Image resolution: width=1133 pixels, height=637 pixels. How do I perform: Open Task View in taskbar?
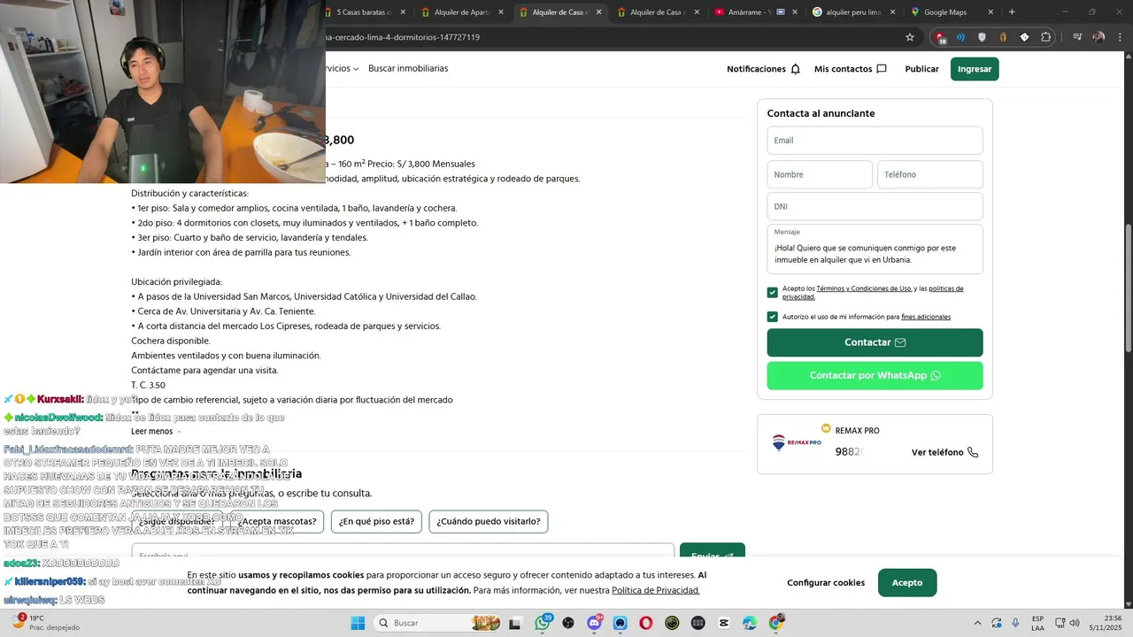point(515,623)
